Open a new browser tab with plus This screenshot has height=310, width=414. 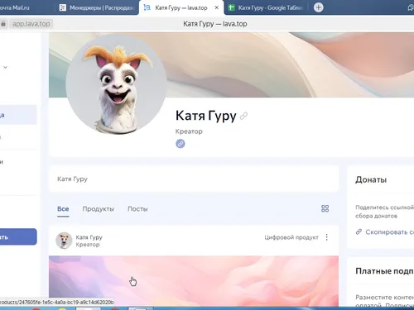(x=319, y=7)
